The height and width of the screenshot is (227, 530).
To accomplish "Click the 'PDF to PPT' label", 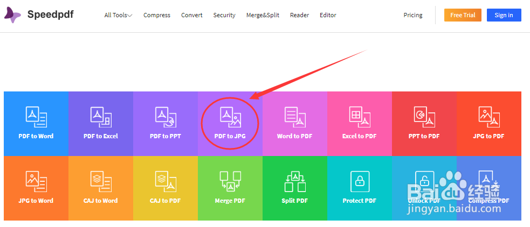I will click(166, 136).
